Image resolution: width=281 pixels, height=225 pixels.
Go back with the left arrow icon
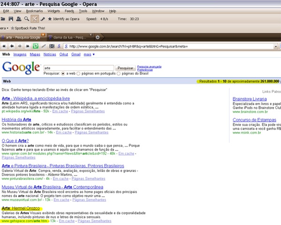[x=12, y=46]
